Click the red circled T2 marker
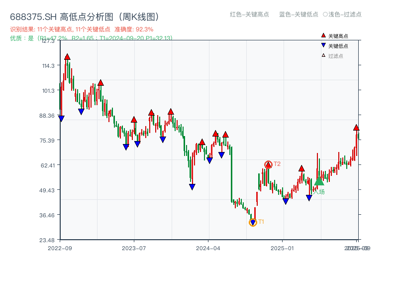The height and width of the screenshot is (299, 398). (268, 163)
